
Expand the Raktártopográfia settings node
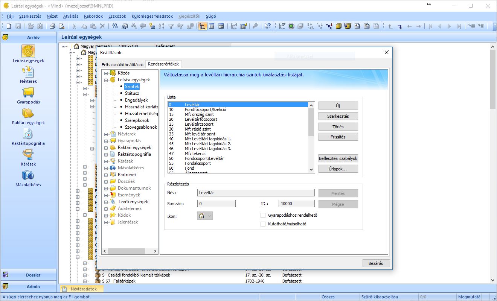106,154
